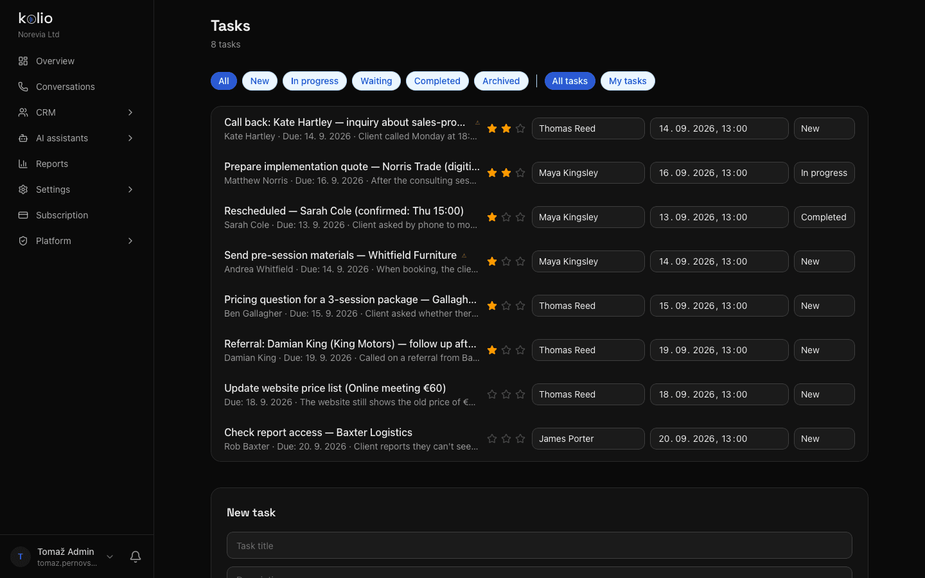Open the Overview dashboard icon
Image resolution: width=925 pixels, height=578 pixels.
(23, 61)
